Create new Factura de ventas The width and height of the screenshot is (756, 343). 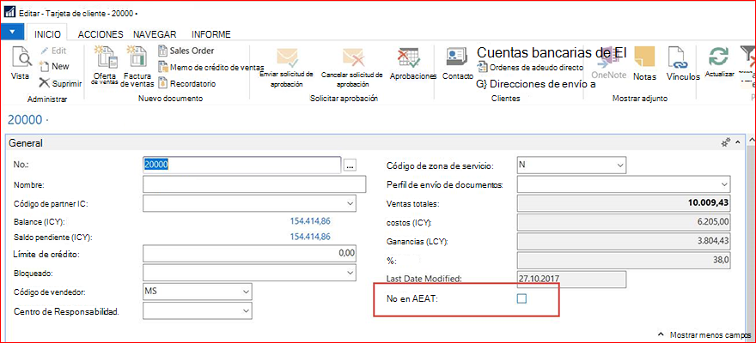tap(137, 66)
